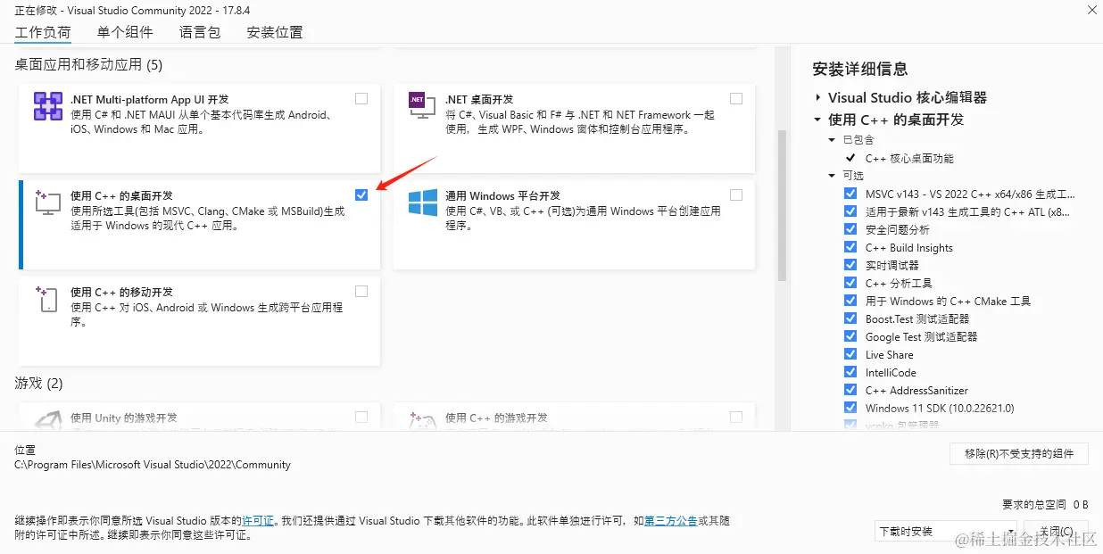Click 移除(R)不受支持的组件 button

coord(1019,453)
